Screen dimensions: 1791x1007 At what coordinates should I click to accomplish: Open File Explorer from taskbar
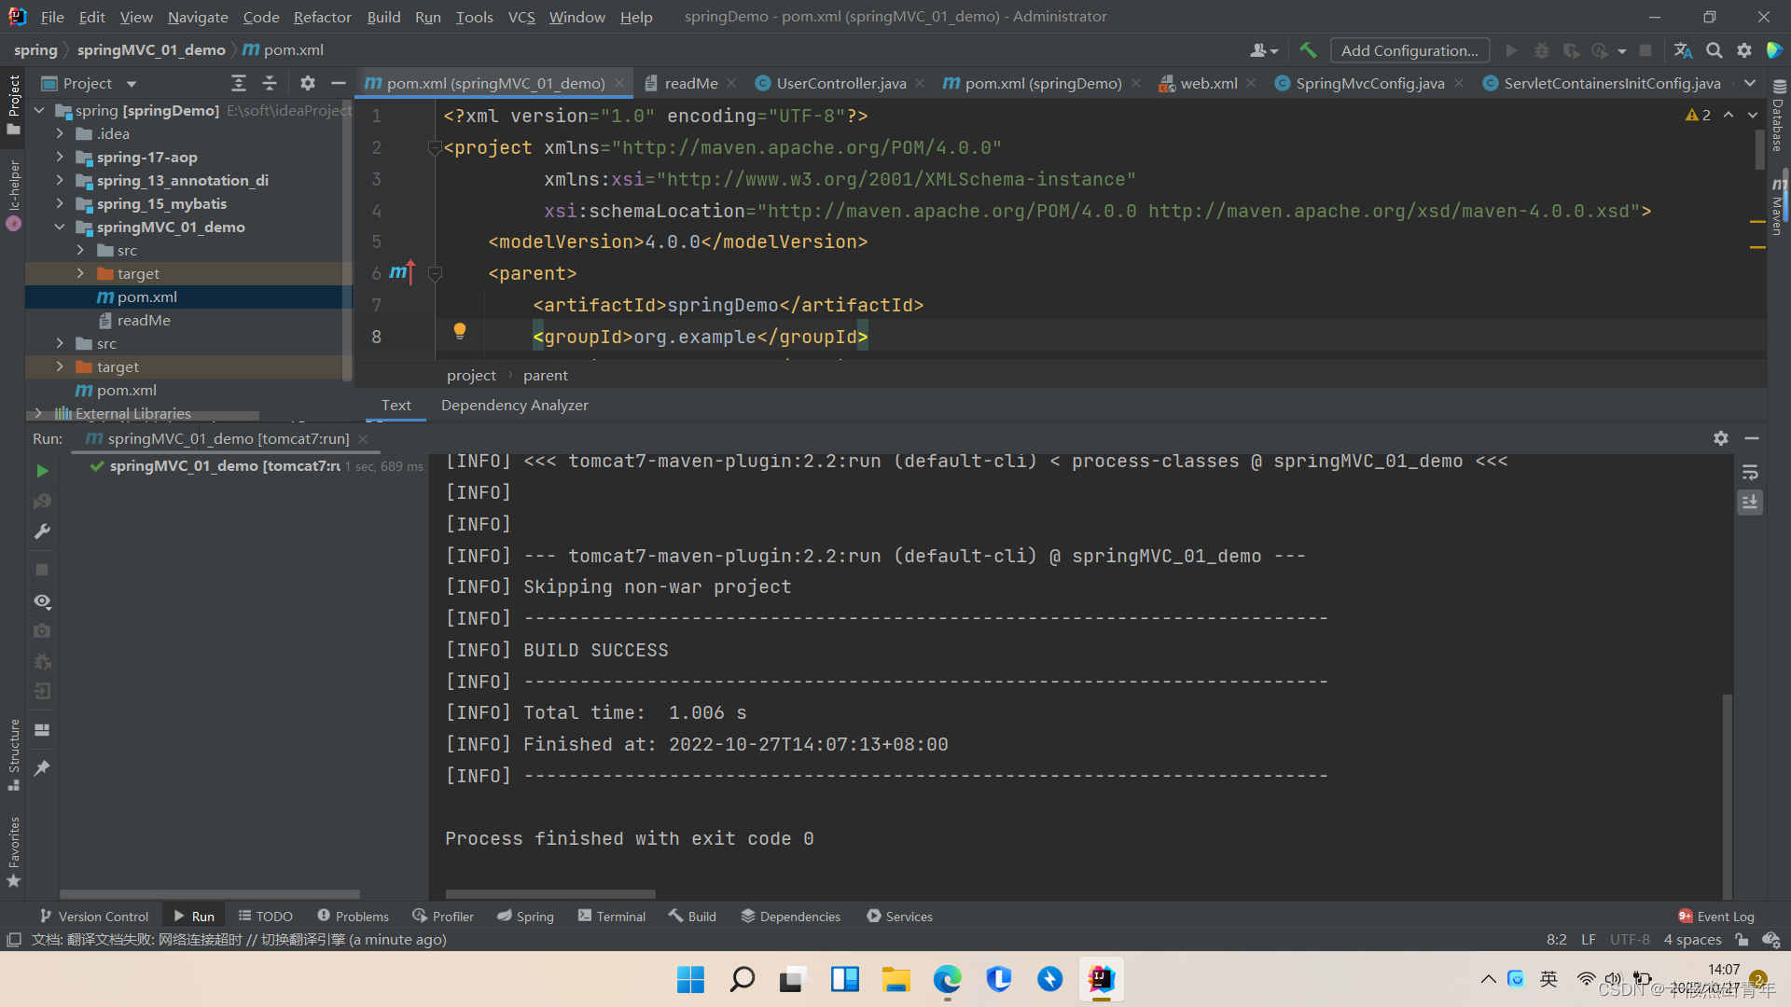[x=895, y=979]
